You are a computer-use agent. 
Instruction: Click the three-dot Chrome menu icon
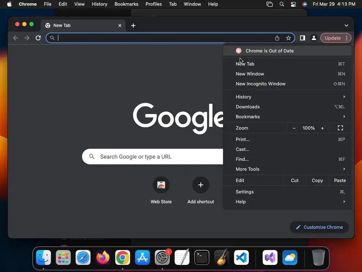[x=346, y=38]
